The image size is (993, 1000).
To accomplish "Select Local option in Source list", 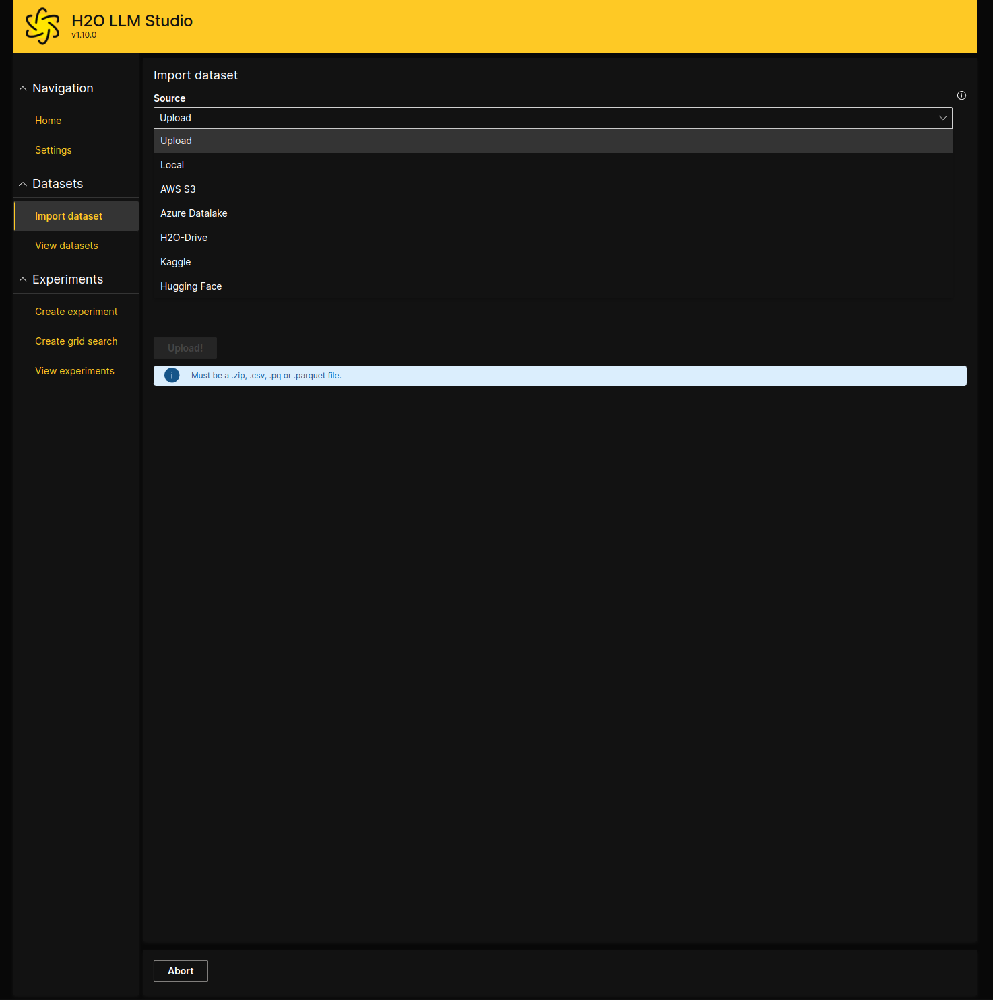I will coord(552,165).
